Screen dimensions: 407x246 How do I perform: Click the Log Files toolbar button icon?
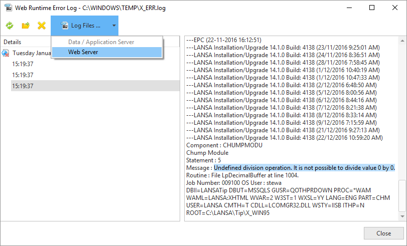click(64, 25)
